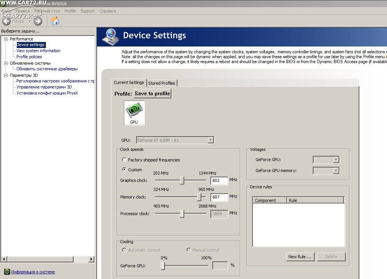This screenshot has width=387, height=279.
Task: Click the system information icon at bottom left
Action: click(7, 272)
